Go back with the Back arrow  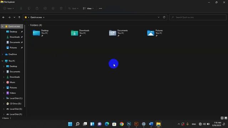click(x=4, y=17)
